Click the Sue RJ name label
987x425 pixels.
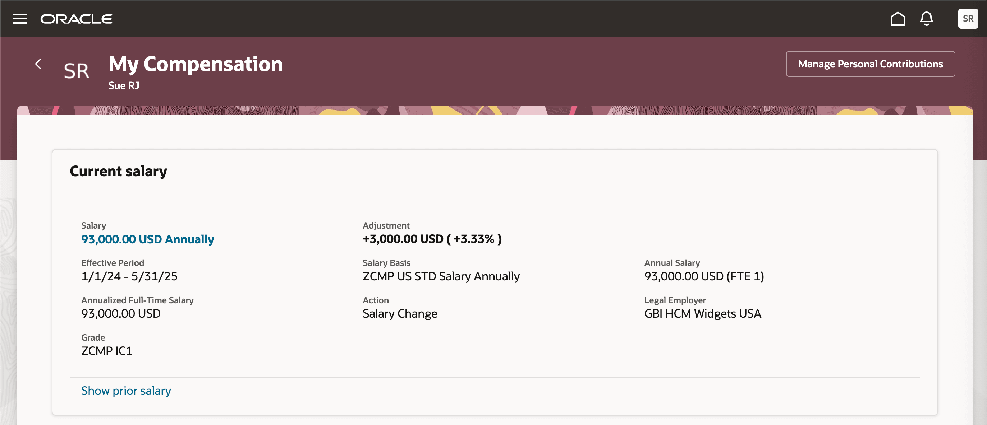[x=123, y=85]
